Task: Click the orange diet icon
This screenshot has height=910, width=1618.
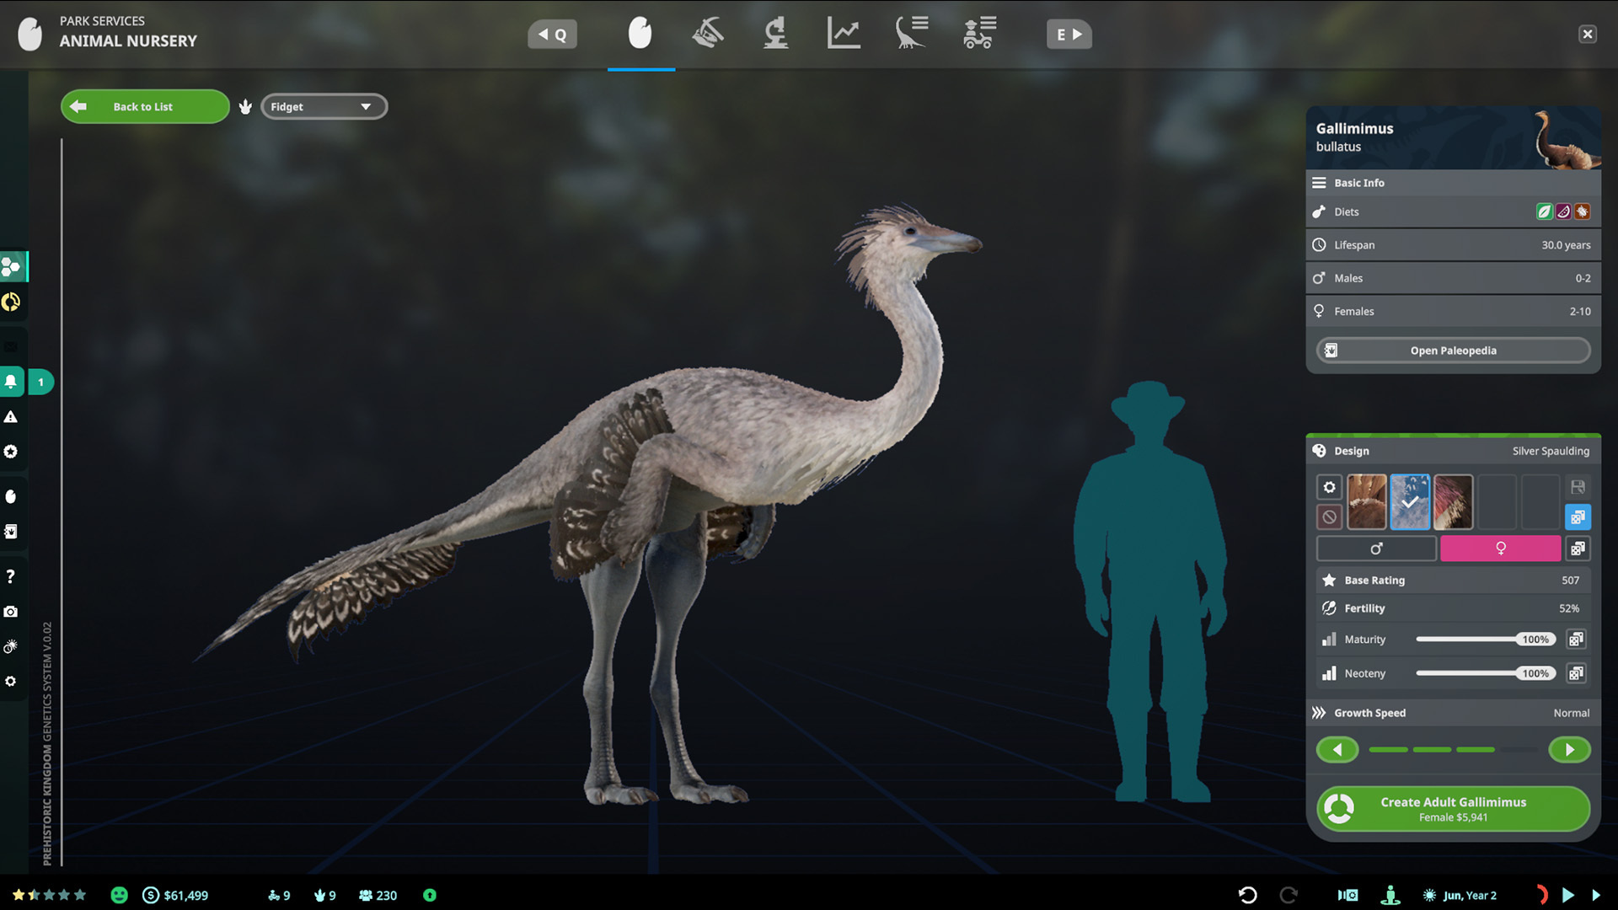Action: tap(1583, 211)
